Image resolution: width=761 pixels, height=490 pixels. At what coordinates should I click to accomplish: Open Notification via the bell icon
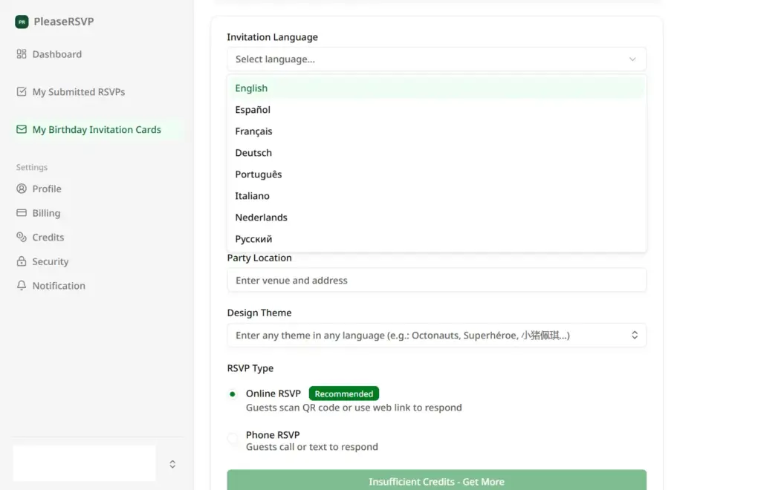pyautogui.click(x=21, y=285)
